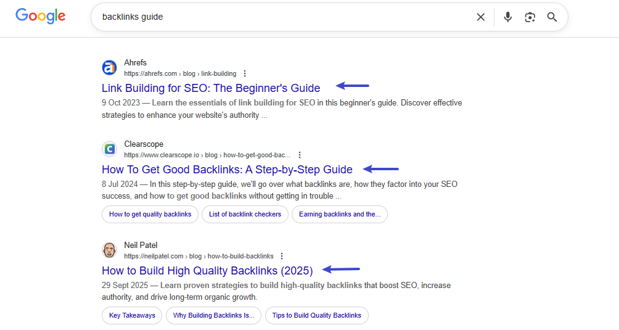Click the Clearscope site name

pos(144,144)
